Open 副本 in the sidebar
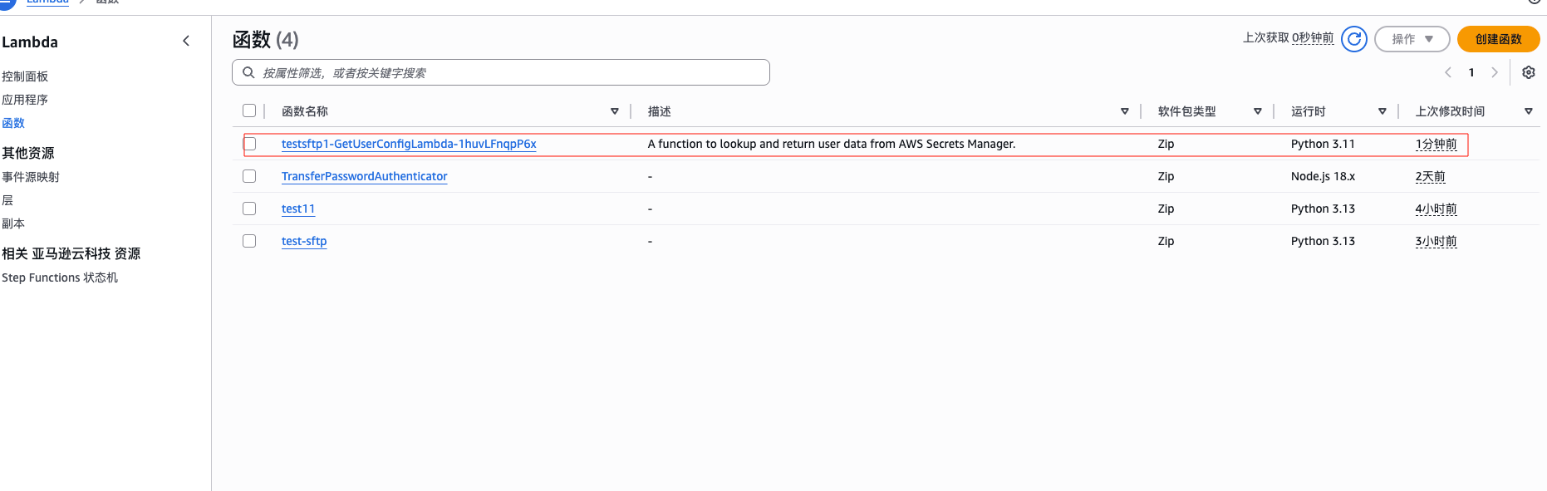This screenshot has height=491, width=1547. coord(13,223)
